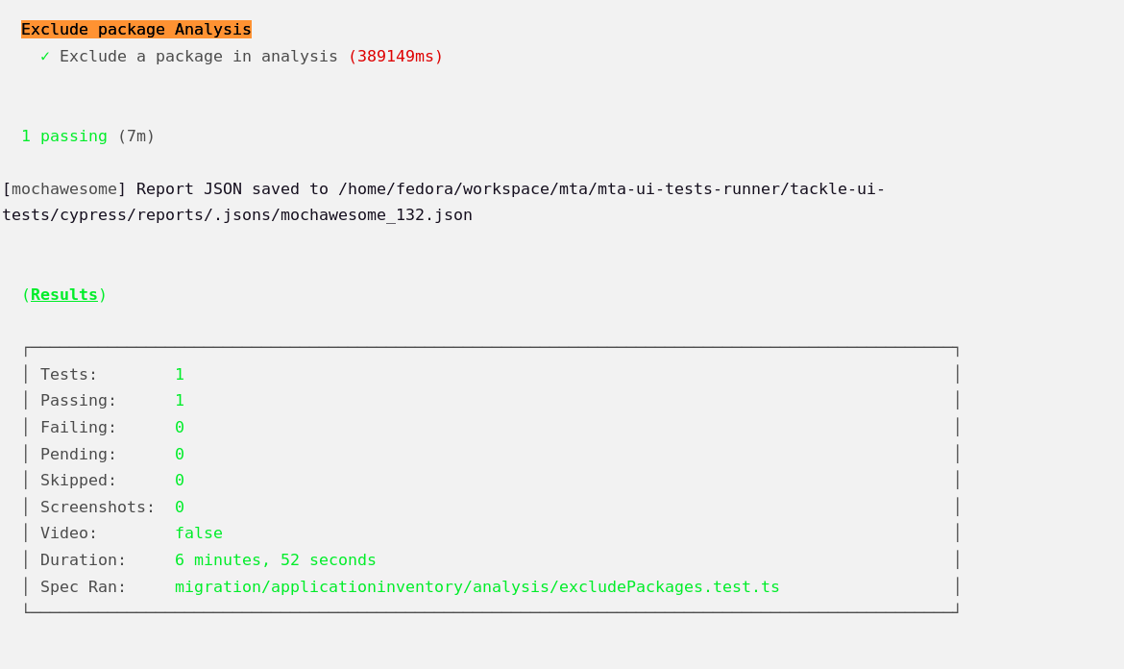This screenshot has height=669, width=1124.
Task: Click the red 389149ms duration text
Action: click(x=395, y=57)
